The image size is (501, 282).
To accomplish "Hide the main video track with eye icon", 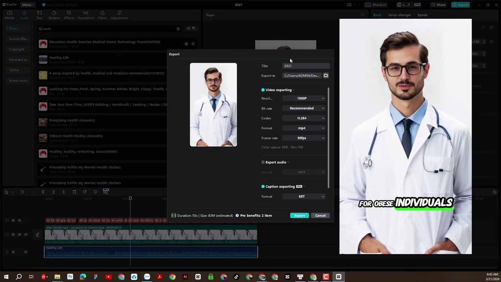I will (x=19, y=235).
